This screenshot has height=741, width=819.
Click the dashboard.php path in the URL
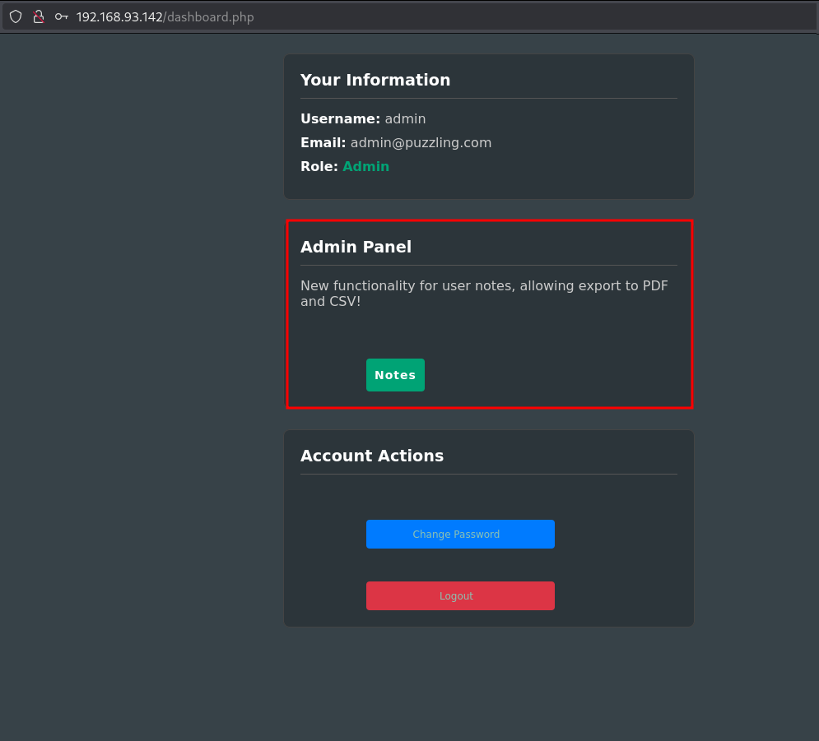point(209,17)
